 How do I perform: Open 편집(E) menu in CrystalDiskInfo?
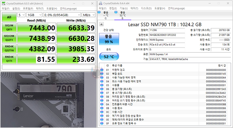pos(113,8)
